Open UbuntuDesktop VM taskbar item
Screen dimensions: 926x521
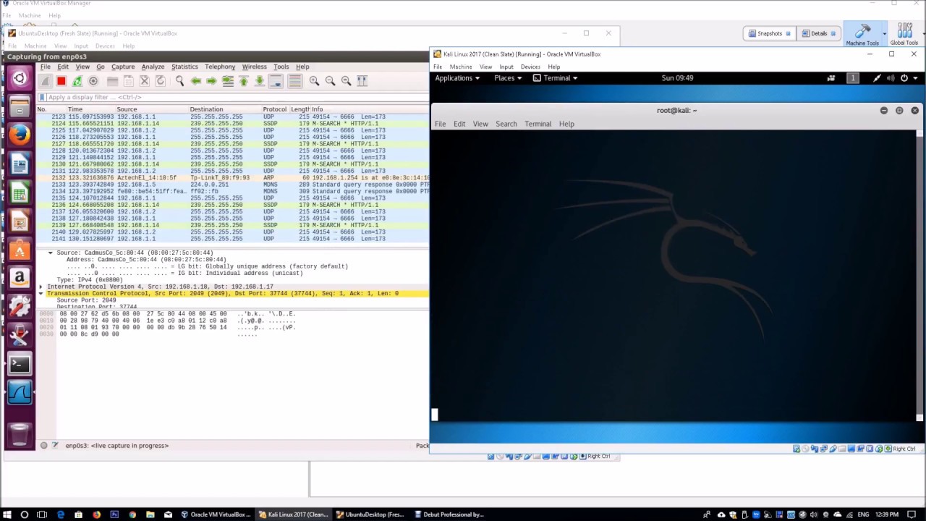tap(370, 514)
